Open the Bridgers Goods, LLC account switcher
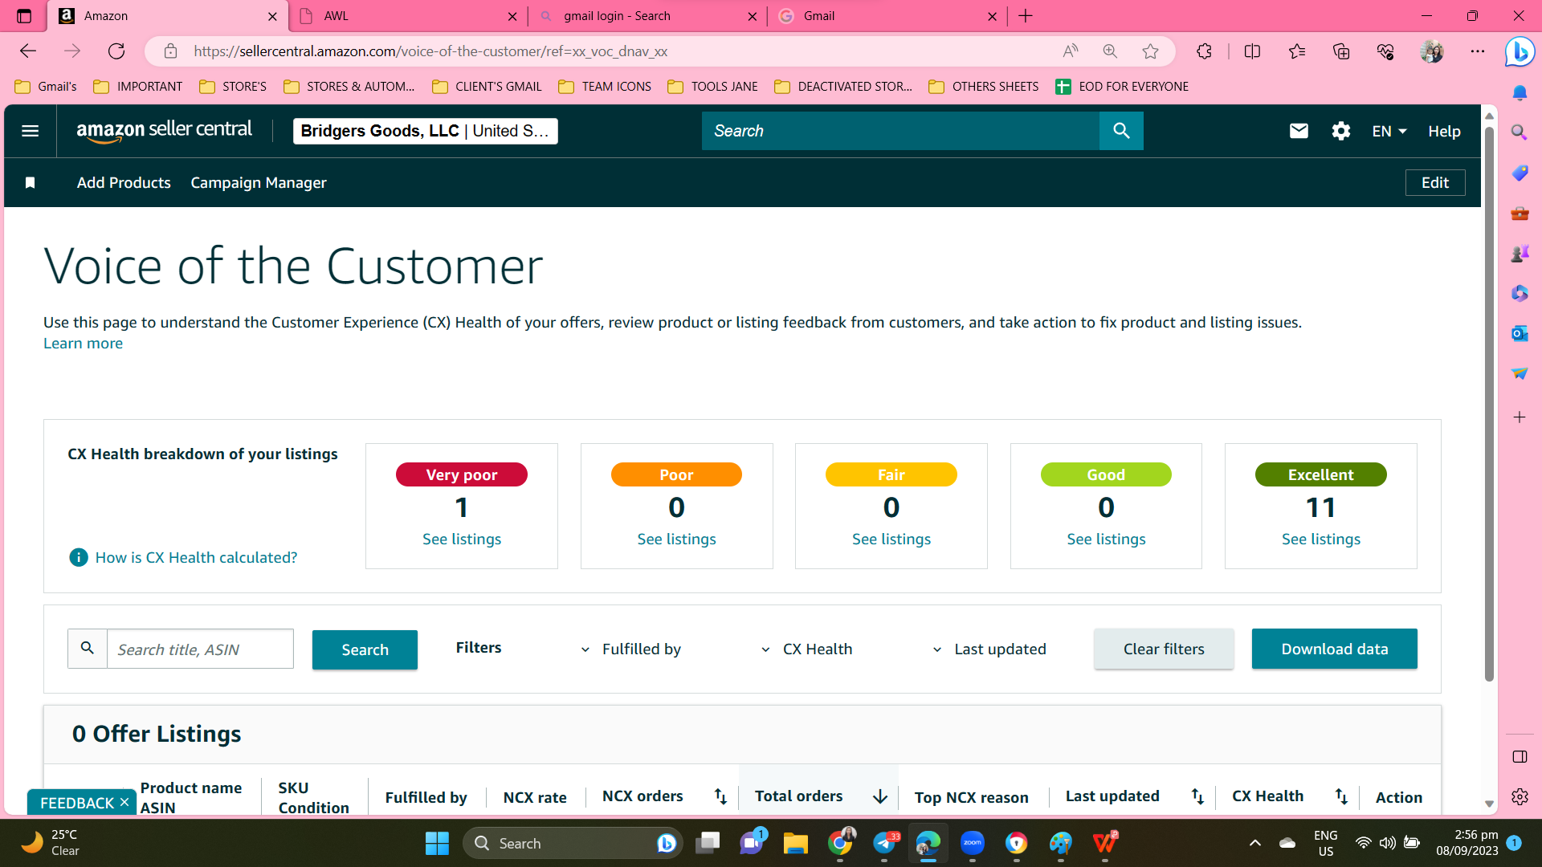 pos(426,131)
